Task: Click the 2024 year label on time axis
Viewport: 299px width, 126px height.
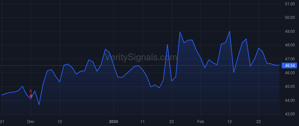Action: [x=114, y=122]
